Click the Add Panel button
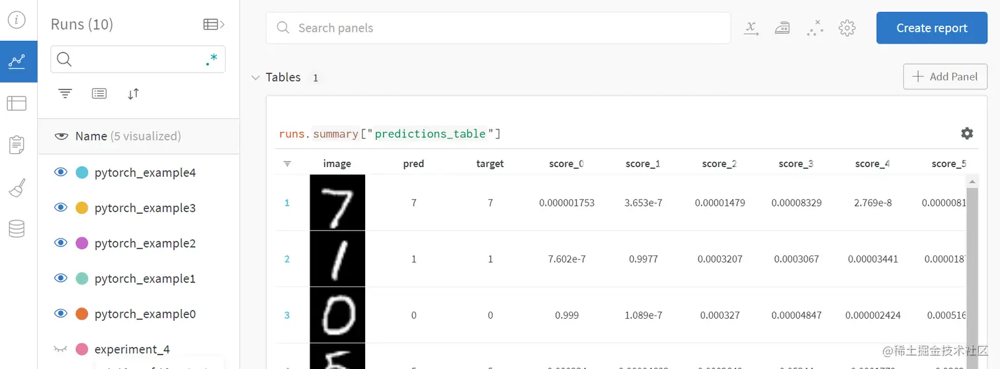The width and height of the screenshot is (1000, 369). coord(945,77)
